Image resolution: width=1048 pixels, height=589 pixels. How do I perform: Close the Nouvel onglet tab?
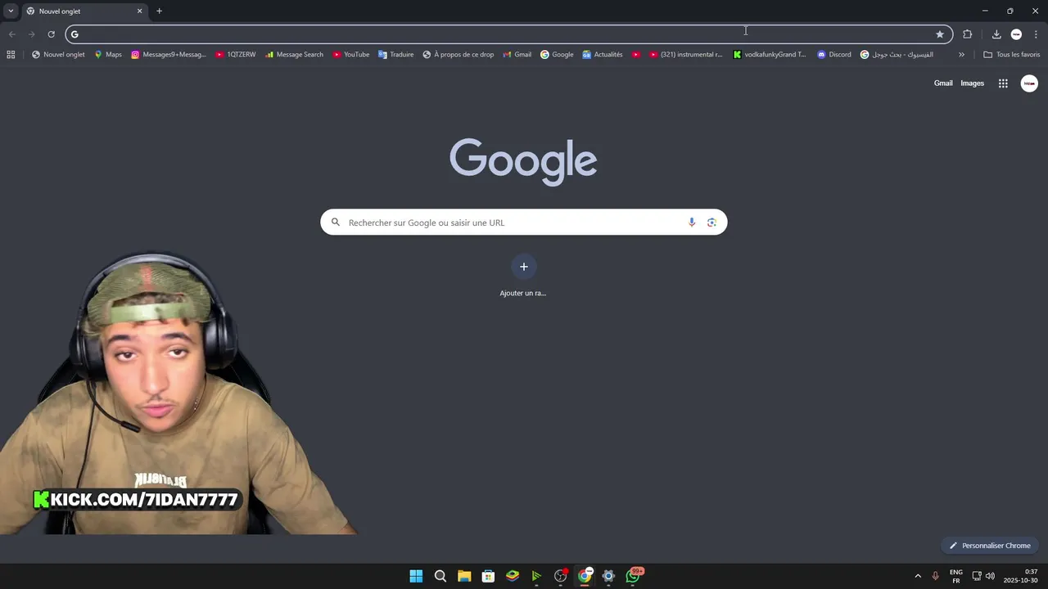139,11
